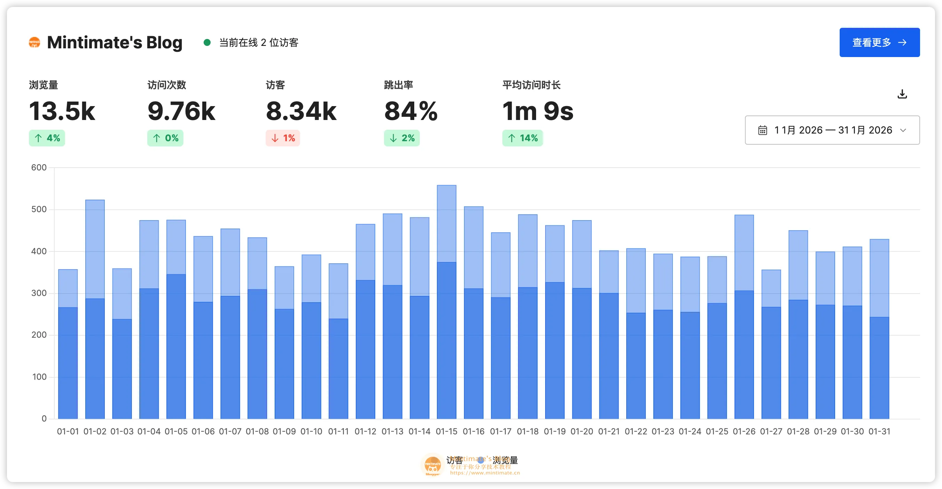Click the 14% visit duration change badge
Viewport: 942px width, 489px height.
(x=523, y=138)
